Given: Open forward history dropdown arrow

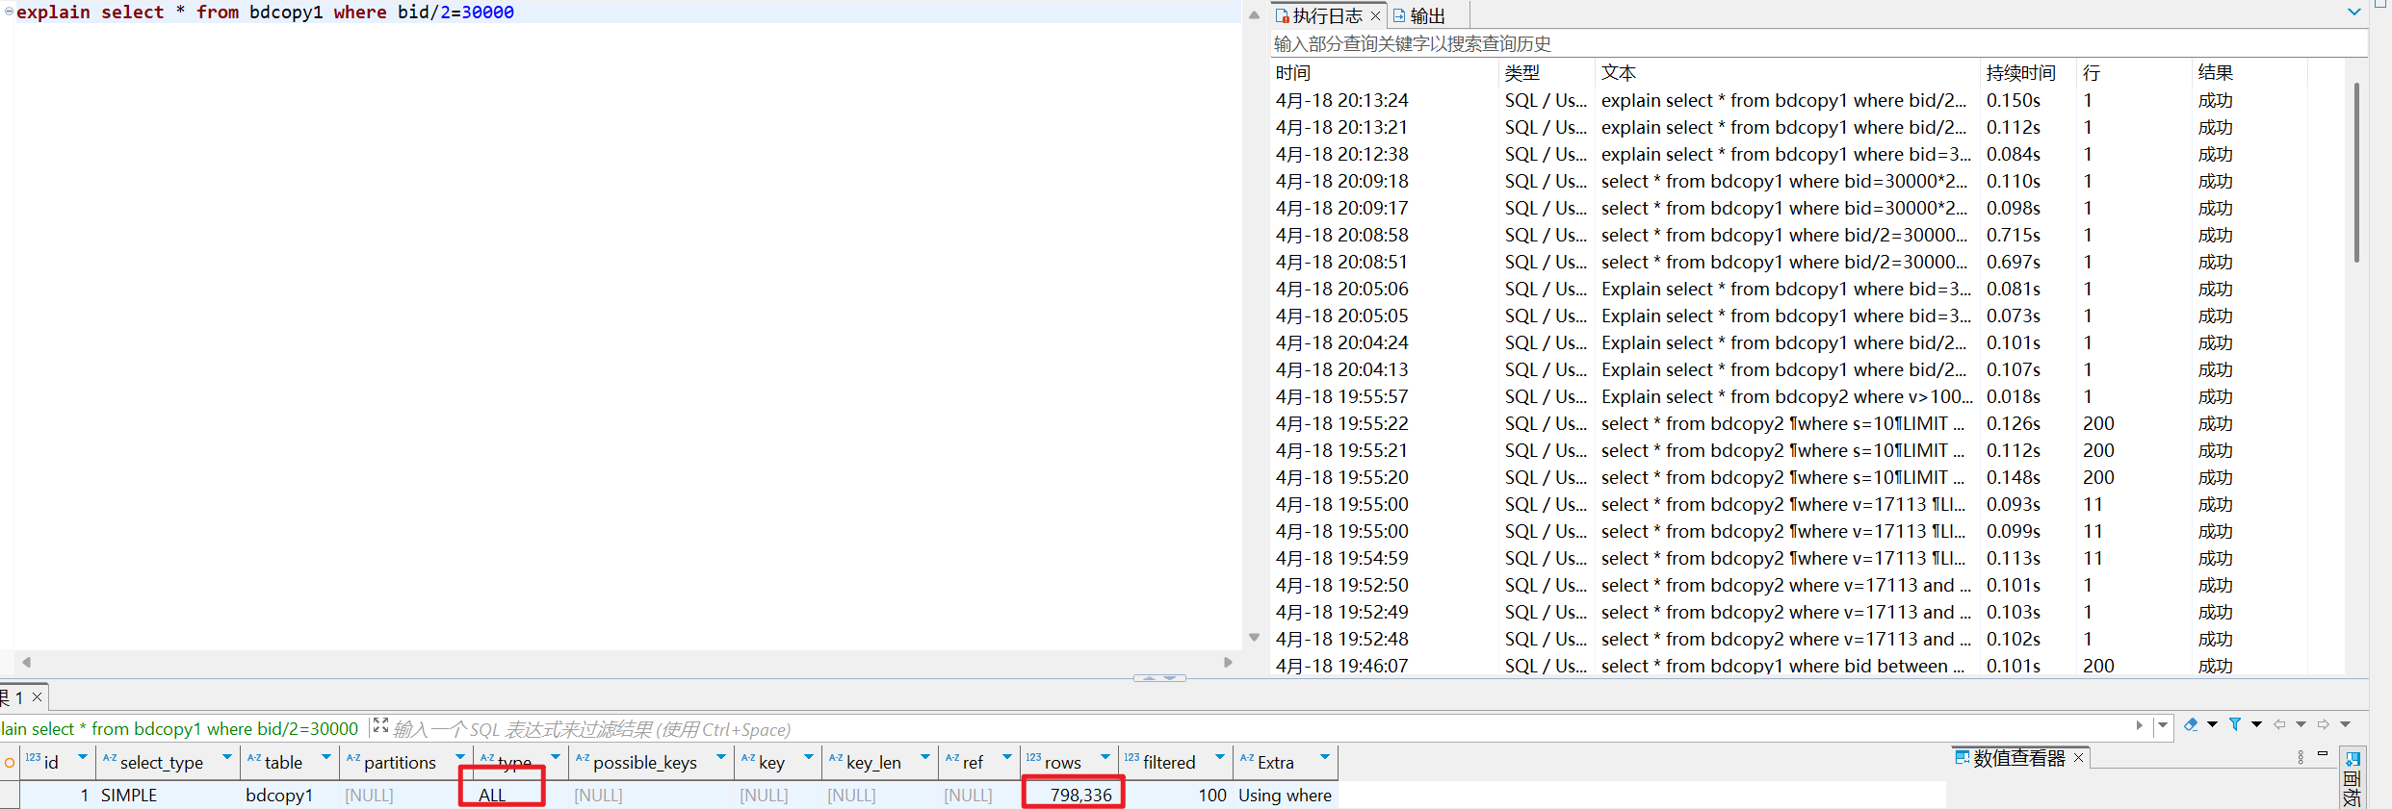Looking at the screenshot, I should pos(2345,724).
